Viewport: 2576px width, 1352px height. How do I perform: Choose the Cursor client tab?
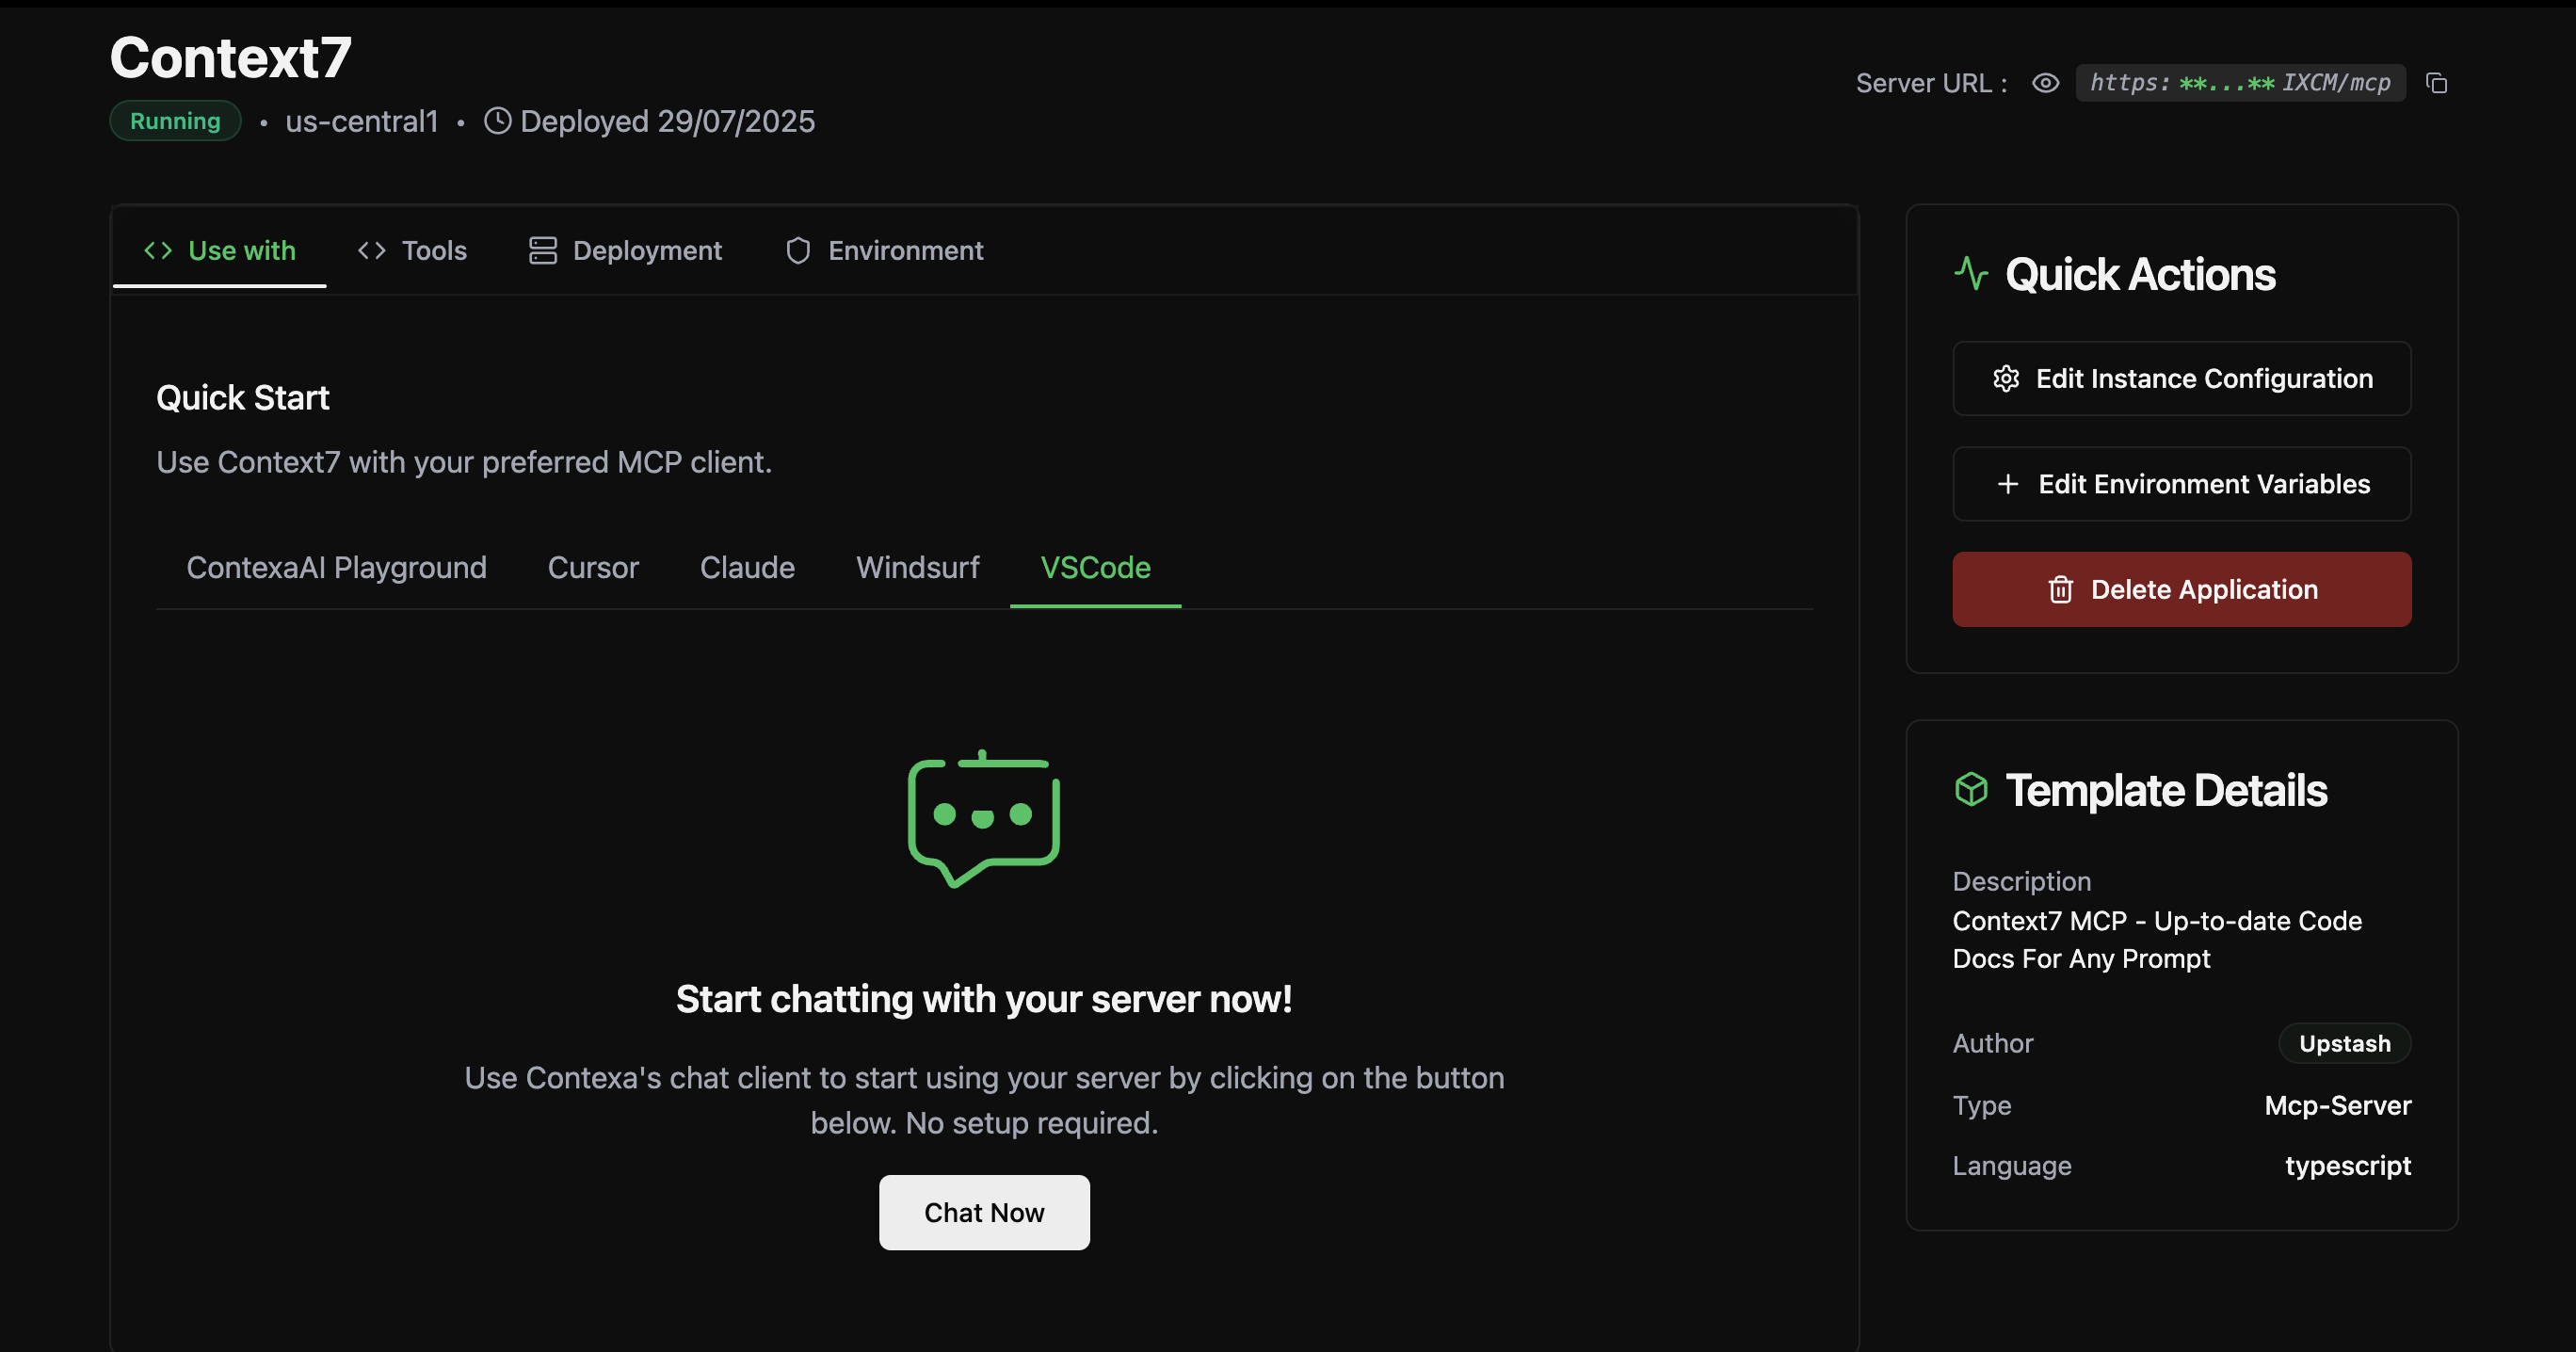pyautogui.click(x=593, y=568)
